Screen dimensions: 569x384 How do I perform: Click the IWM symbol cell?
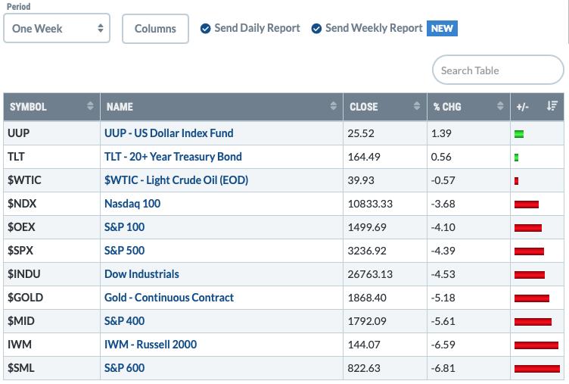[x=52, y=345]
